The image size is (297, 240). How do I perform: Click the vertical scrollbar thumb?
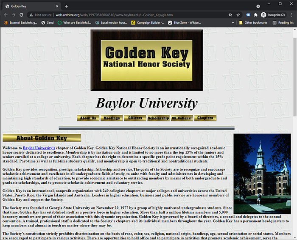pyautogui.click(x=295, y=77)
